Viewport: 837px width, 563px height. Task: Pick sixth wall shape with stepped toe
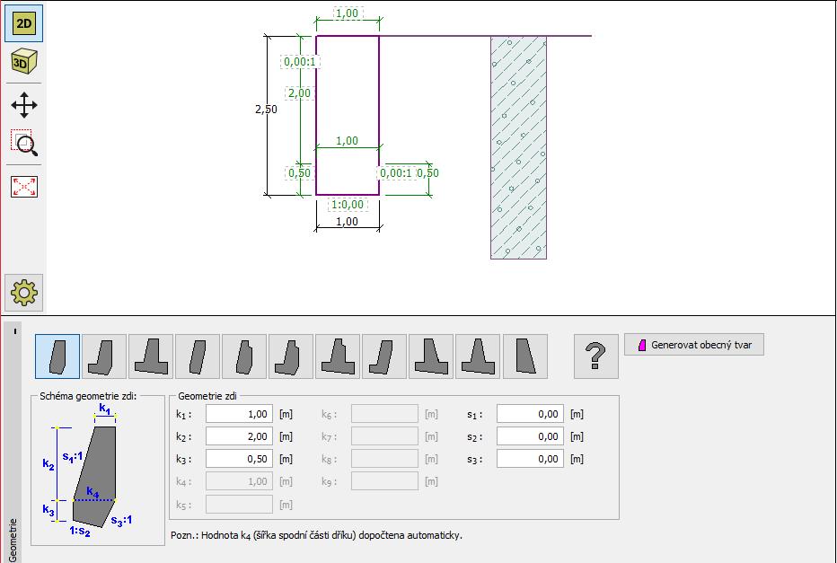pyautogui.click(x=291, y=356)
